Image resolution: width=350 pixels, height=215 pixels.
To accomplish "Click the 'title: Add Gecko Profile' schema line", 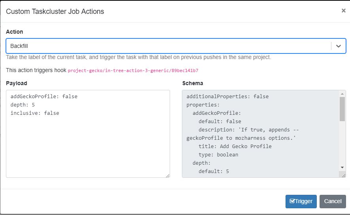I will pyautogui.click(x=235, y=147).
